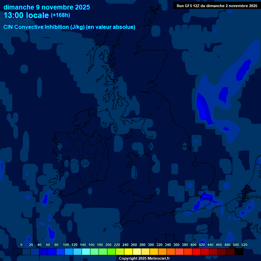Image resolution: width=261 pixels, height=261 pixels.
Task: Select the legend value '240'
Action: point(125,245)
